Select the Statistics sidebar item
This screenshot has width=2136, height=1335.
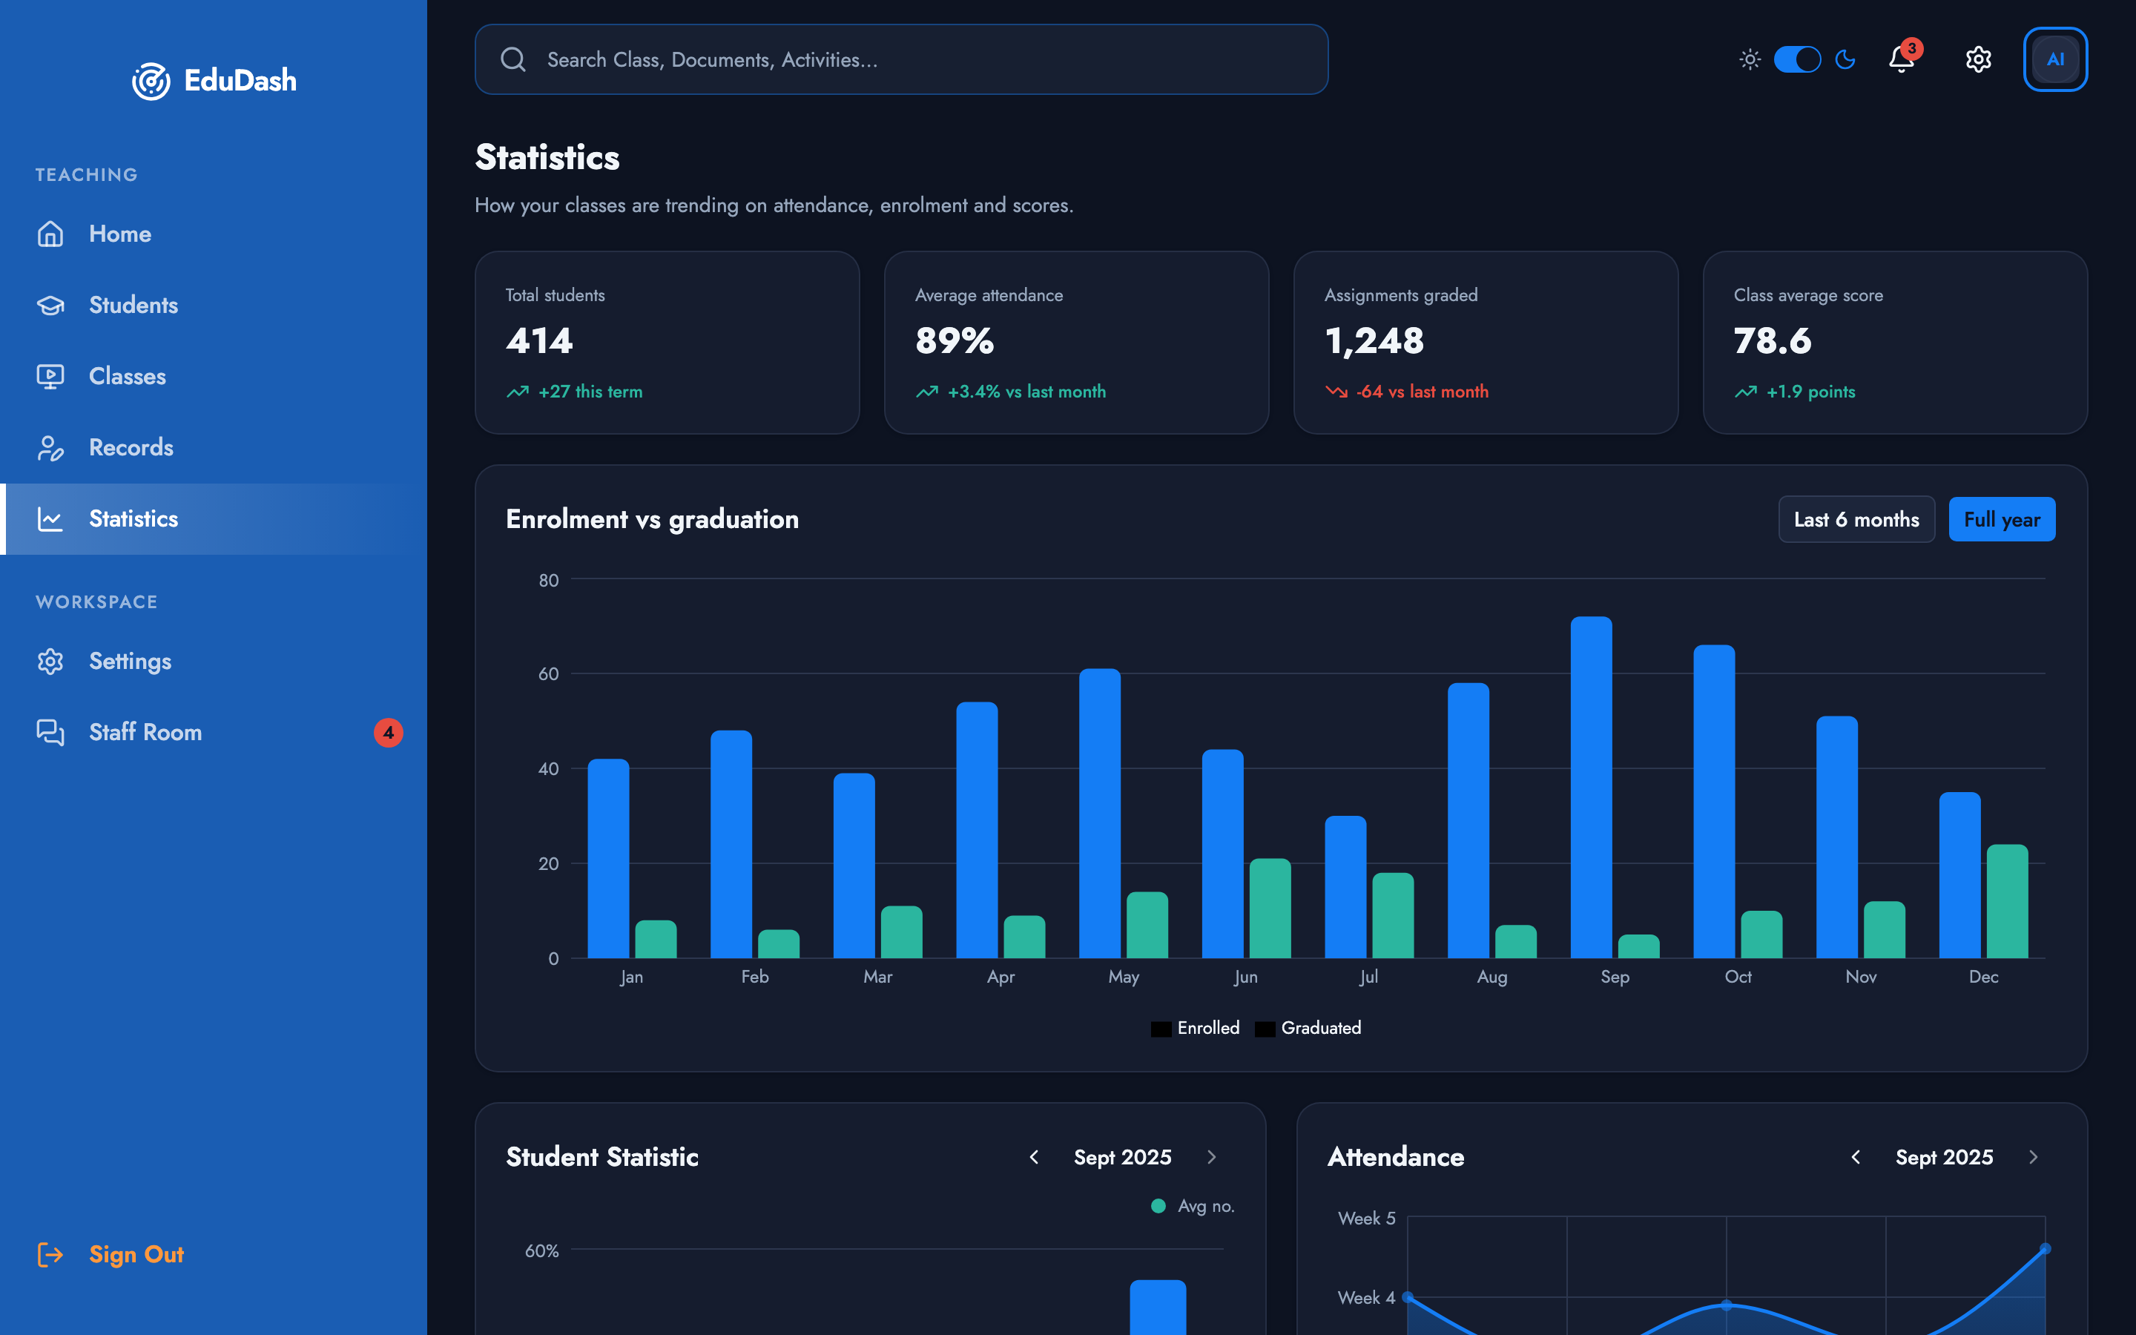click(x=214, y=519)
